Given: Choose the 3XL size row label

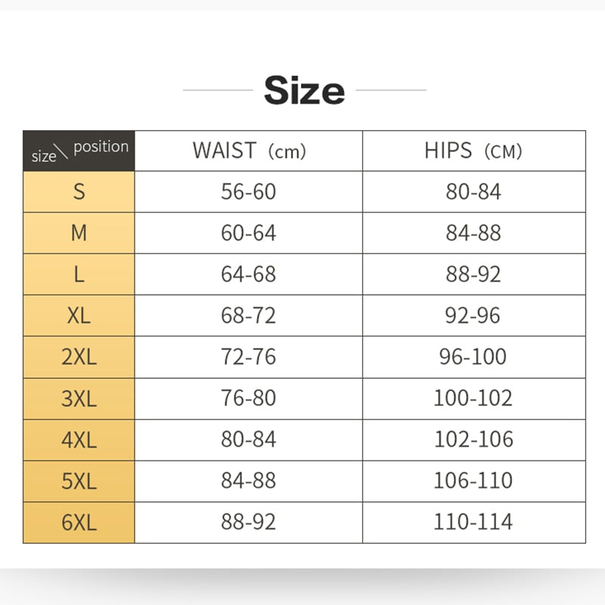Looking at the screenshot, I should pos(79,398).
